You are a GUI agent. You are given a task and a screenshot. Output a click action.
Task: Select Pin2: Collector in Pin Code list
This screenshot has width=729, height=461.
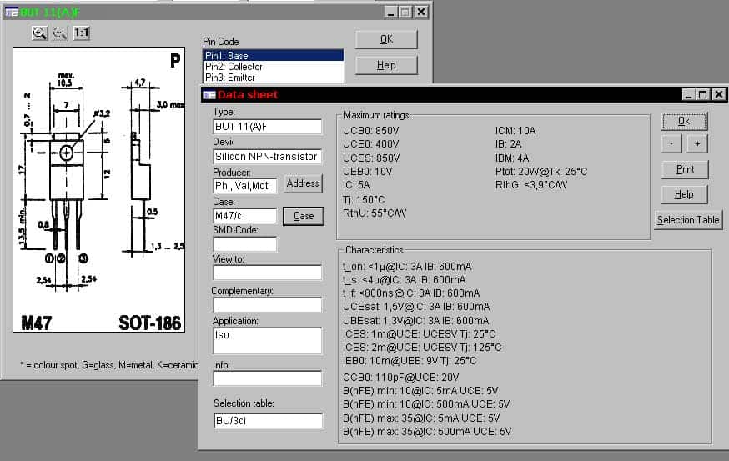click(274, 67)
